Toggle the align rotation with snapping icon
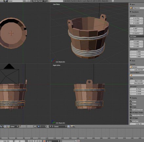Viewport: 144px width, 142px height. click(68, 126)
